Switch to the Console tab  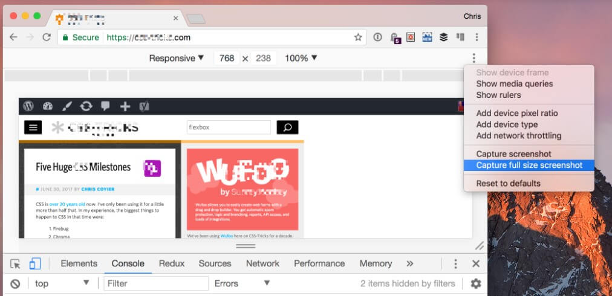click(128, 263)
